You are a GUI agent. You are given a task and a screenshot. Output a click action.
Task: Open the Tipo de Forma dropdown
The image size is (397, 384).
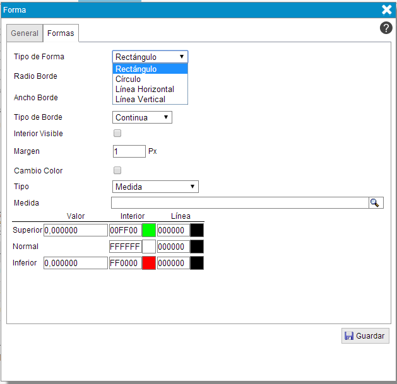[x=150, y=57]
